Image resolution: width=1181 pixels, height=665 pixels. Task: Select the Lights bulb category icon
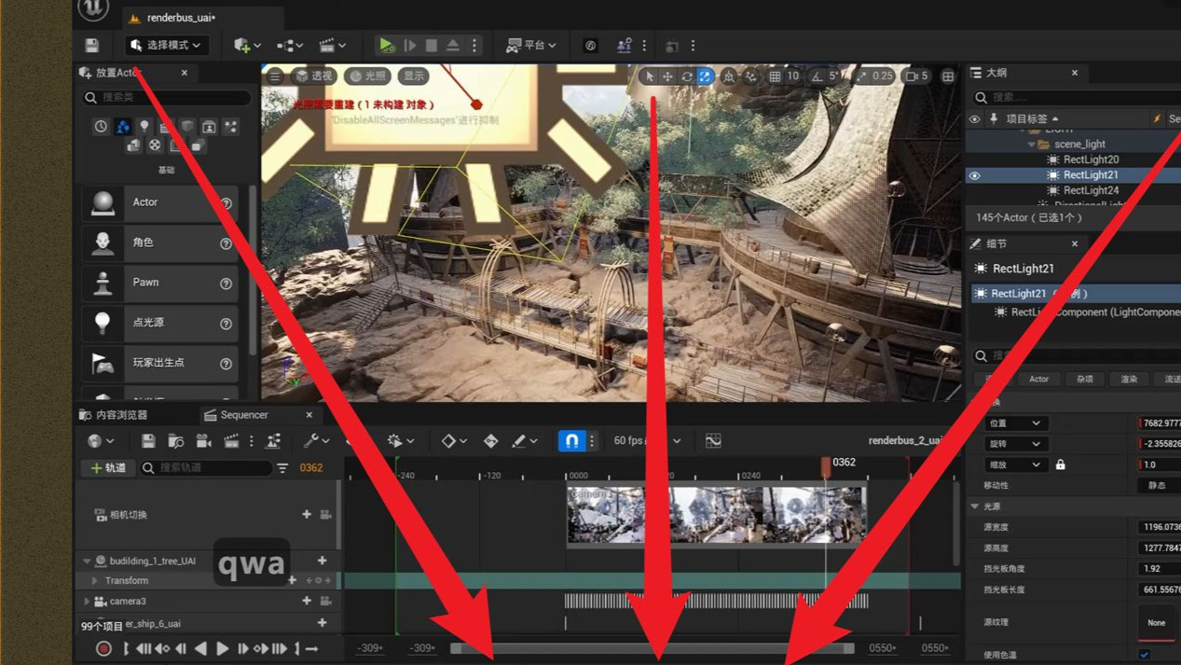pos(144,127)
